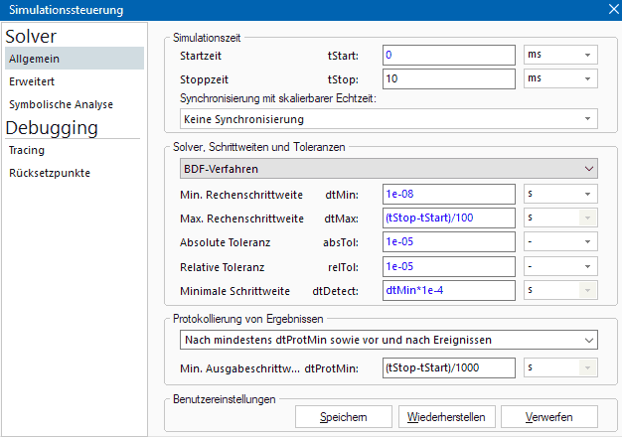Click the dtProtMin input field
The width and height of the screenshot is (622, 437).
pyautogui.click(x=449, y=368)
